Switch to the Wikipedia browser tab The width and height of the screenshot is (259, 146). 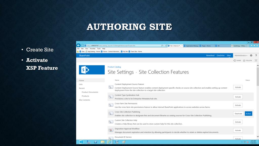pos(239,46)
